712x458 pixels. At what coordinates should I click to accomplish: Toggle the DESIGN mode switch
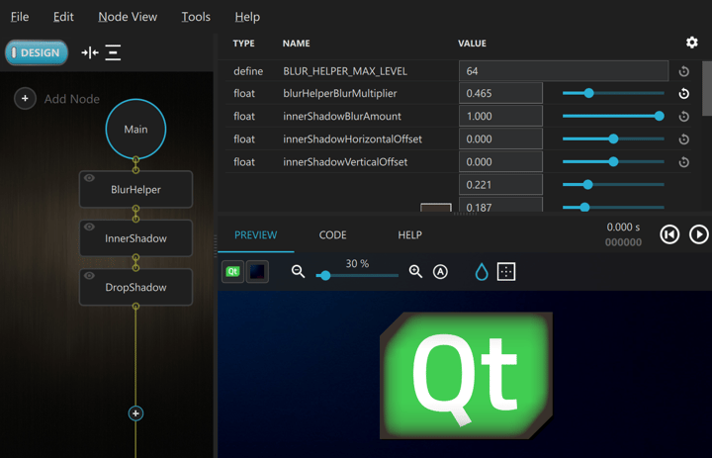pos(37,52)
